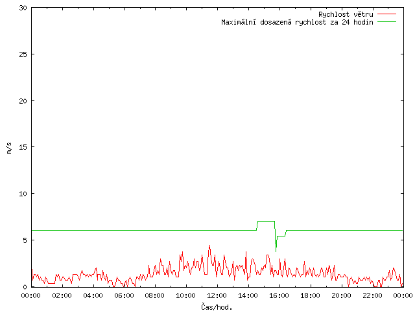Click the 'Čas/hod.' x-axis title
Viewport: 415px width, 311px height.
click(217, 307)
